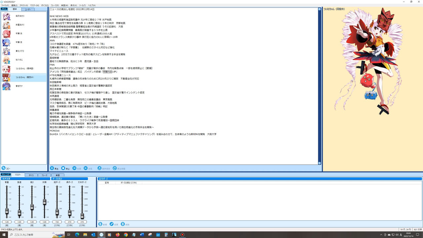Screen dimensions: 423x238
Task: Click the 音量 volume slider handle
Action: 7,211
